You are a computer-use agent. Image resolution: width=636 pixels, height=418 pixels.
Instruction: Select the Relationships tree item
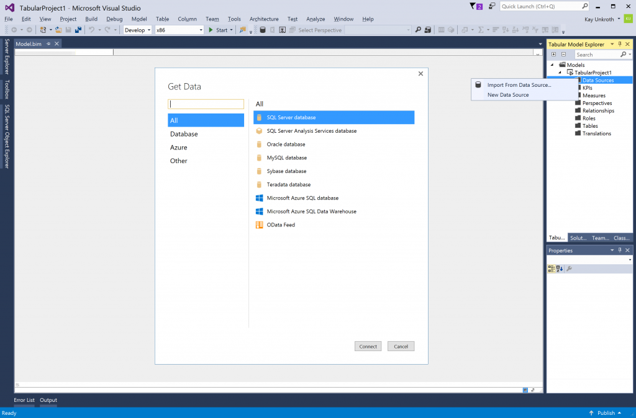pos(598,110)
